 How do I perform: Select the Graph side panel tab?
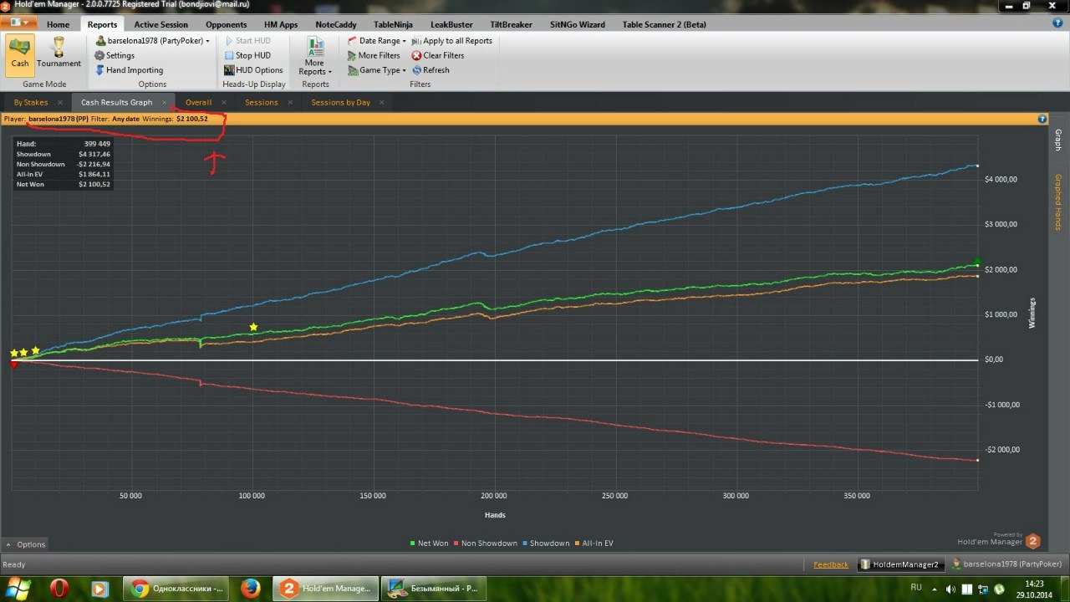click(x=1058, y=140)
